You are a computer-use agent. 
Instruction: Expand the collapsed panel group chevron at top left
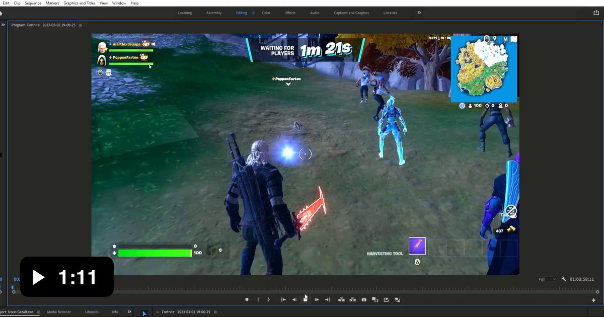click(x=3, y=25)
